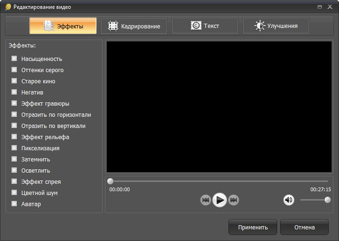Open the Текст tab

205,26
